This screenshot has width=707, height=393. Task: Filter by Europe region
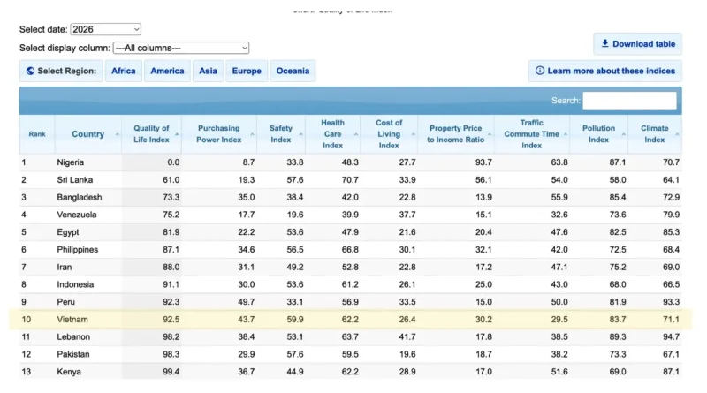point(247,71)
